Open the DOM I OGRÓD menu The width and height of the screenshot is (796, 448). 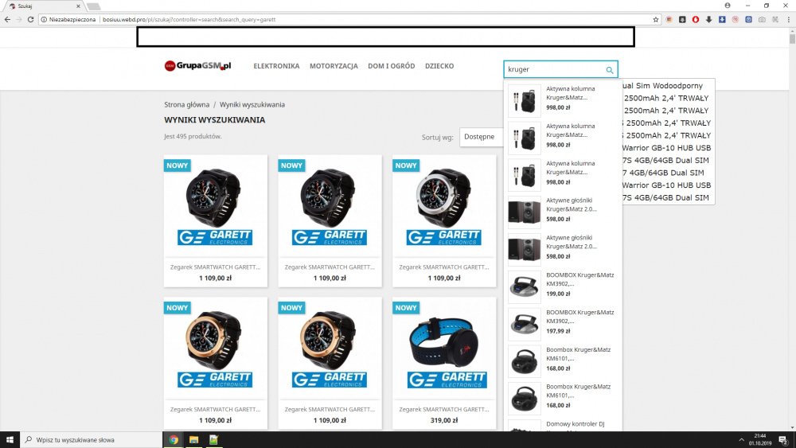tap(392, 66)
